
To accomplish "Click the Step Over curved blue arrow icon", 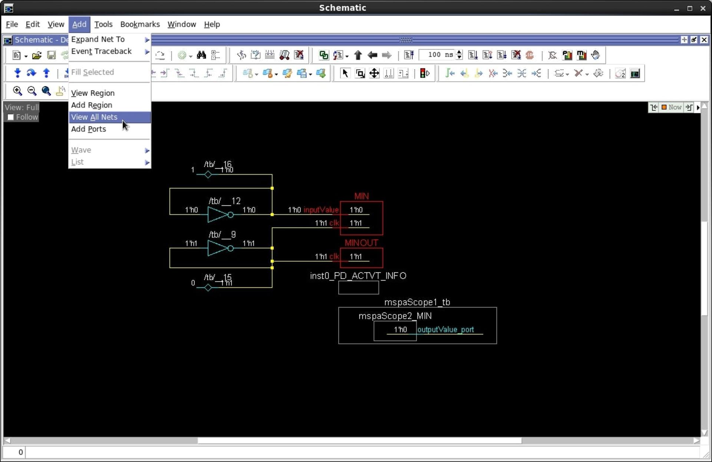I will tap(32, 73).
